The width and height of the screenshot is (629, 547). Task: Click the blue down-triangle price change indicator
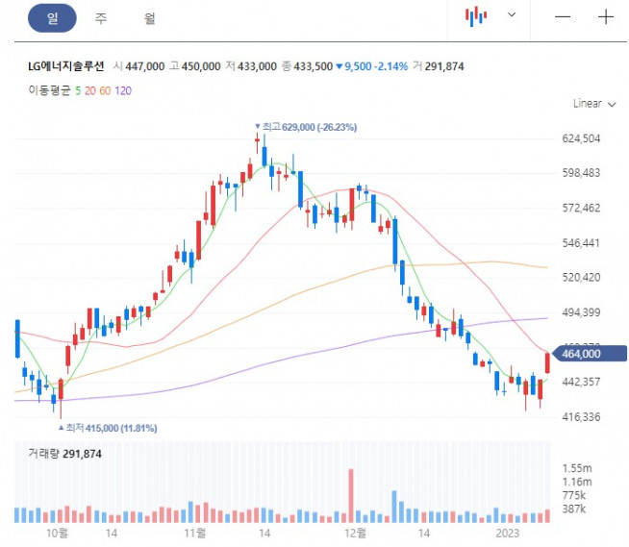coord(340,66)
